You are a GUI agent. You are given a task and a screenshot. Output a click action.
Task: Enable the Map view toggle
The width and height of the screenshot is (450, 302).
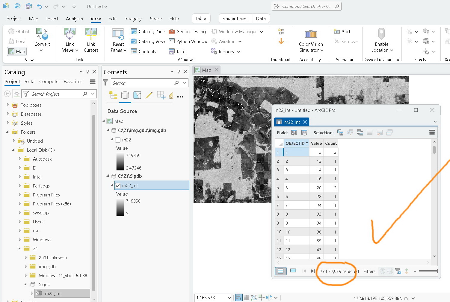click(16, 51)
